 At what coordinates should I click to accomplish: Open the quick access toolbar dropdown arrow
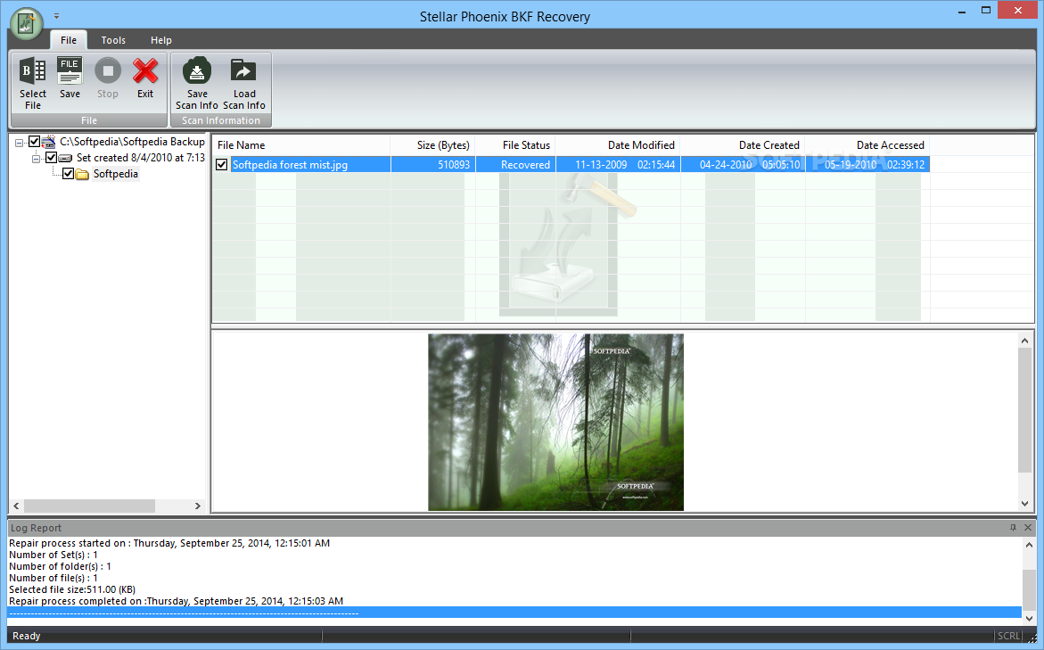[x=56, y=15]
